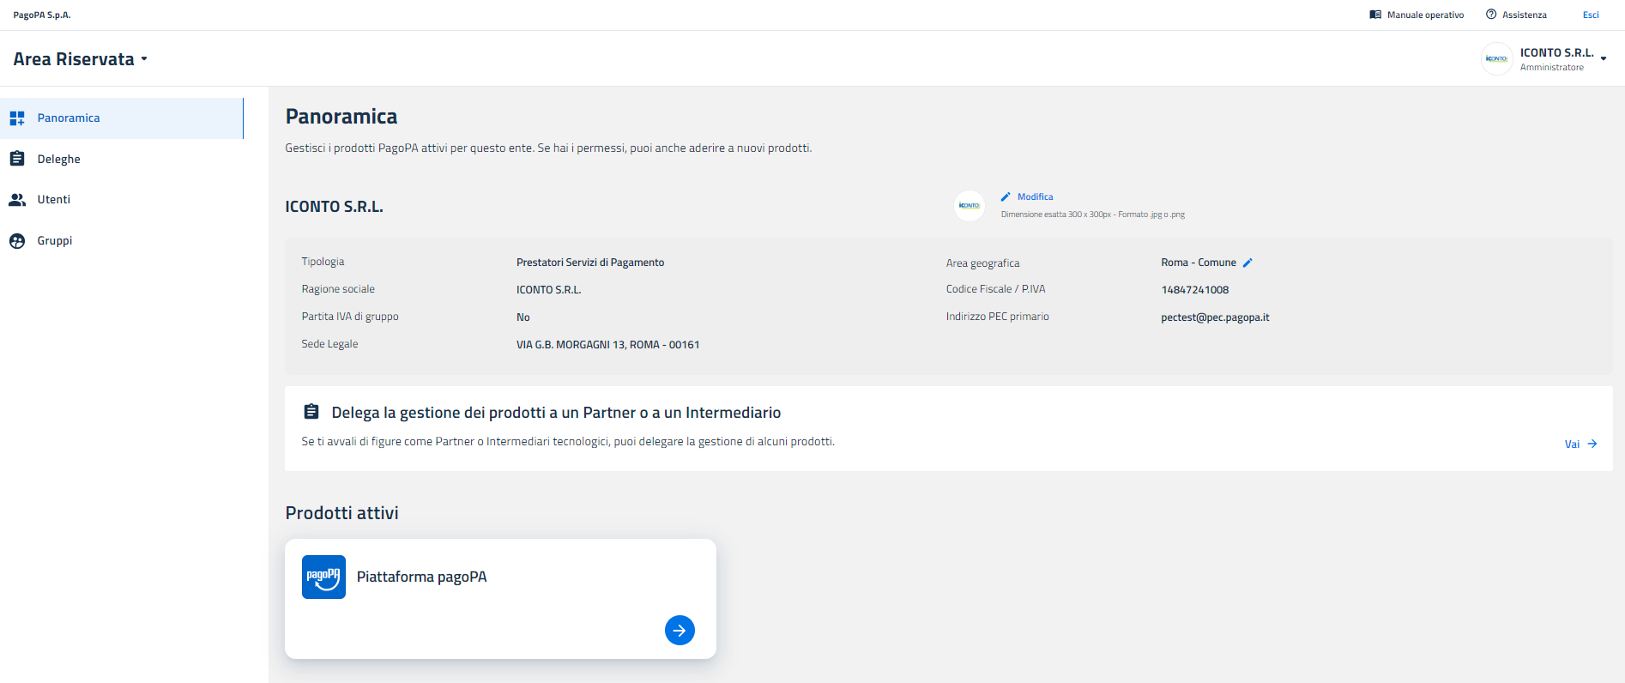Go to the Utenti section
1625x683 pixels.
[53, 200]
